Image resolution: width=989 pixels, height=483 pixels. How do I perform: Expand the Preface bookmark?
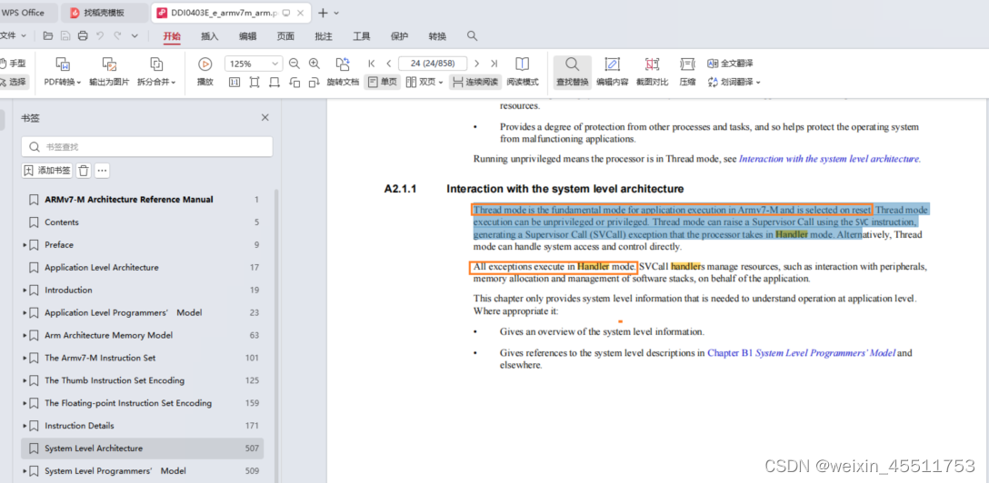25,244
